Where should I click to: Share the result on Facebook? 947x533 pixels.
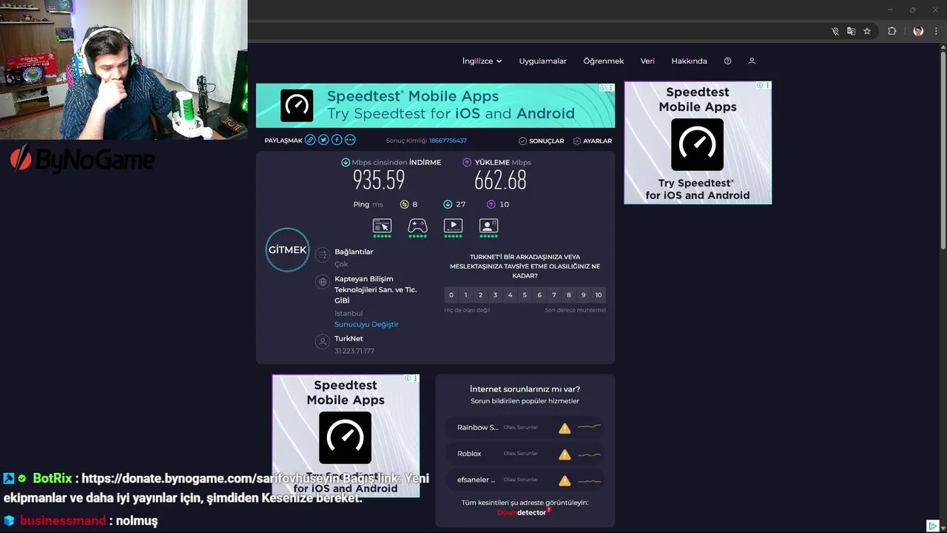337,140
